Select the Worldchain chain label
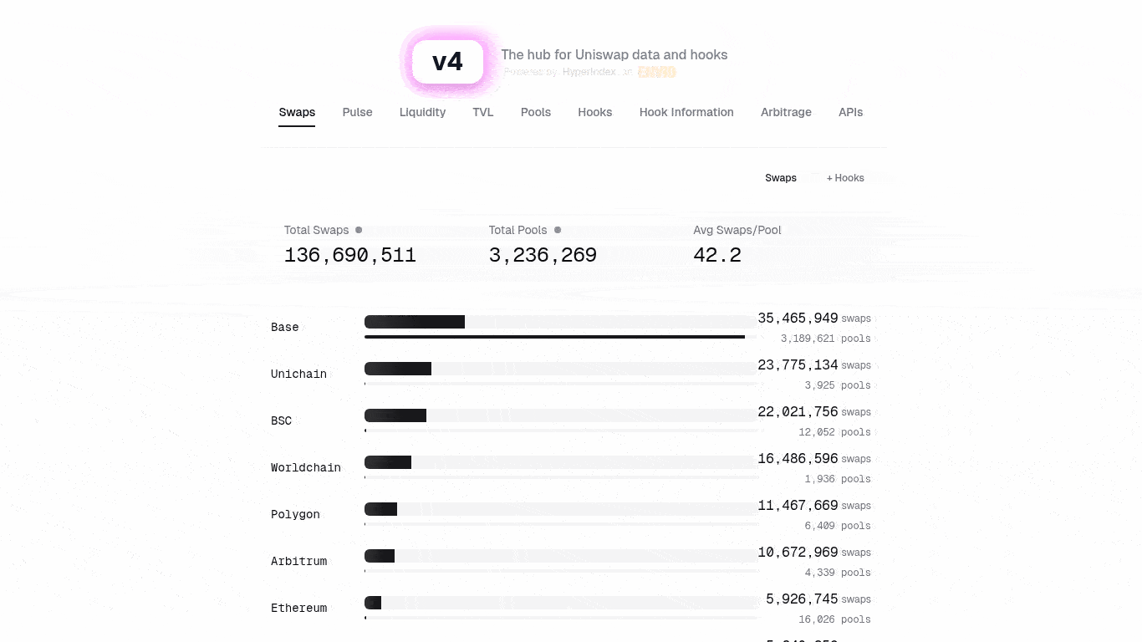The image size is (1142, 642). coord(306,467)
